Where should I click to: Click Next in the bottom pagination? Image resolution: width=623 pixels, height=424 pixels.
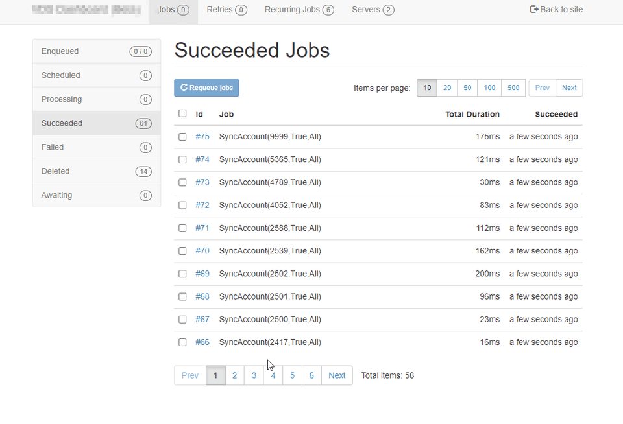336,375
